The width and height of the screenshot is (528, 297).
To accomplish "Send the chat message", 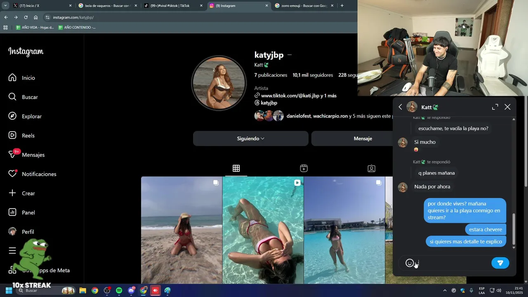I will click(500, 263).
